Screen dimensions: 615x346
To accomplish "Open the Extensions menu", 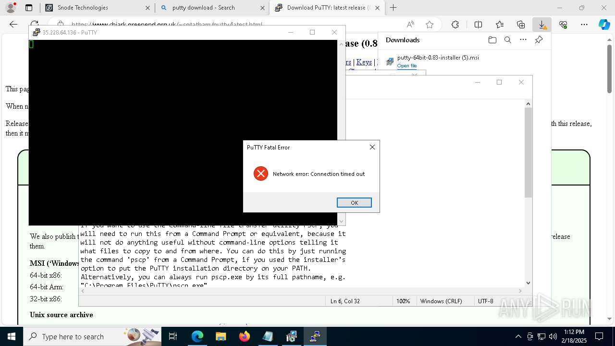I will point(455,25).
